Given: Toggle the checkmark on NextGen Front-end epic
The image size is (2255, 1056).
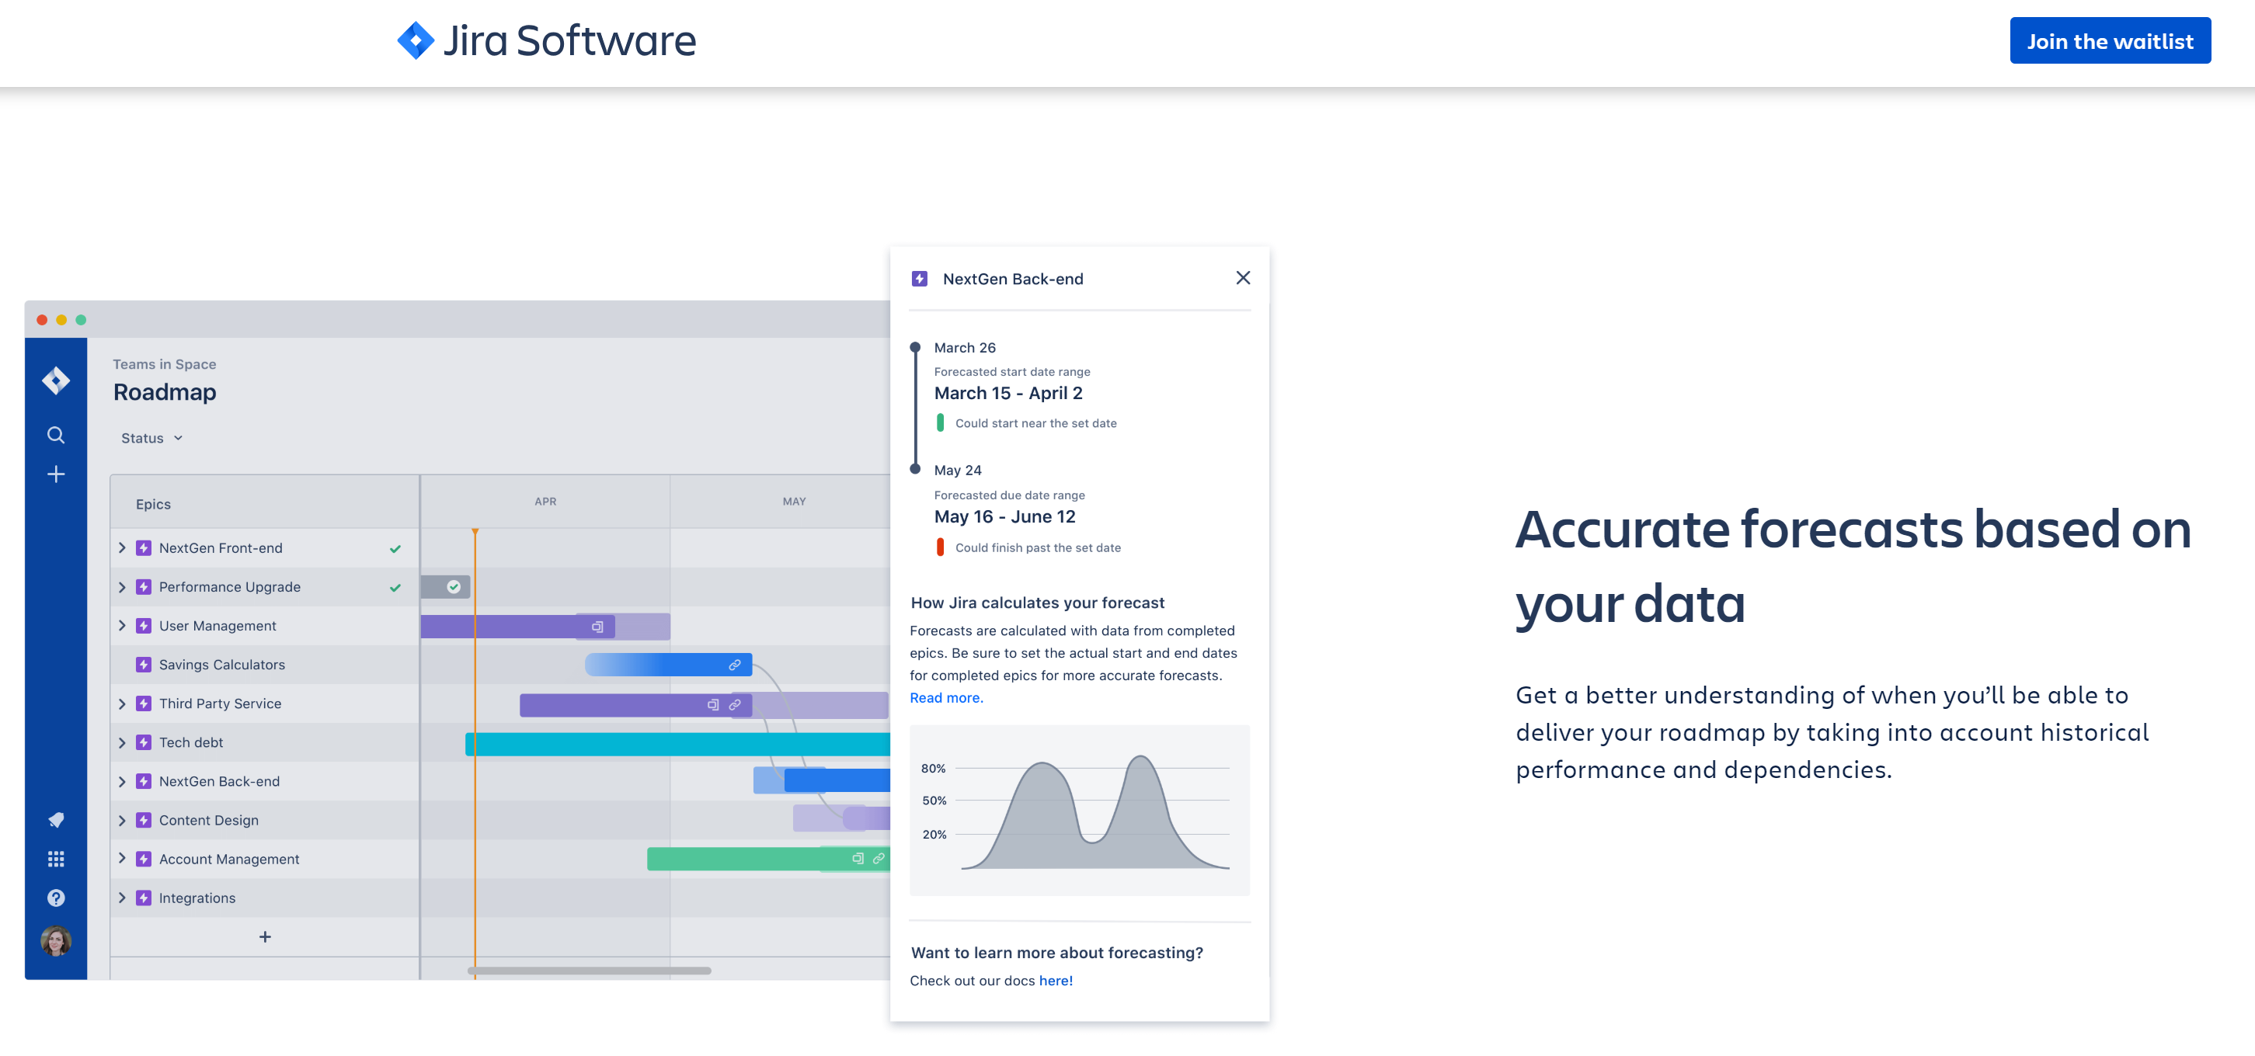Looking at the screenshot, I should pyautogui.click(x=395, y=547).
